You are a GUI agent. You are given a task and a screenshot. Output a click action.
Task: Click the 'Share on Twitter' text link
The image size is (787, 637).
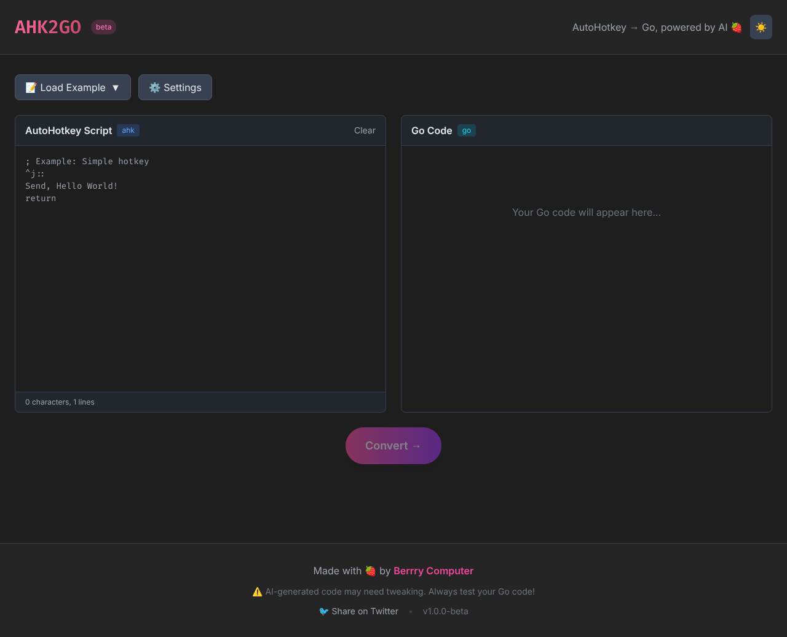click(365, 611)
